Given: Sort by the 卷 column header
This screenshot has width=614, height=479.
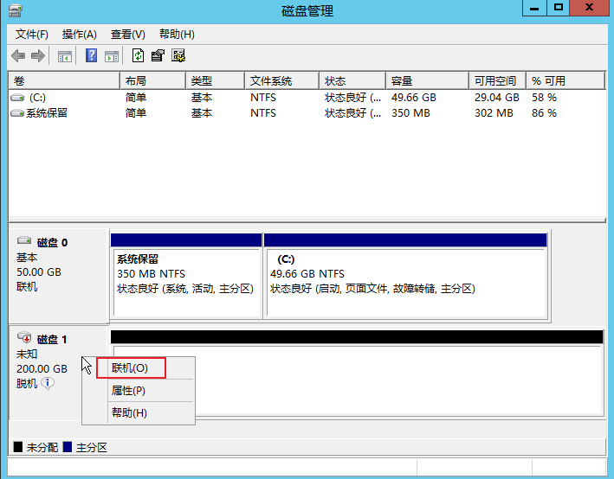Looking at the screenshot, I should (64, 81).
